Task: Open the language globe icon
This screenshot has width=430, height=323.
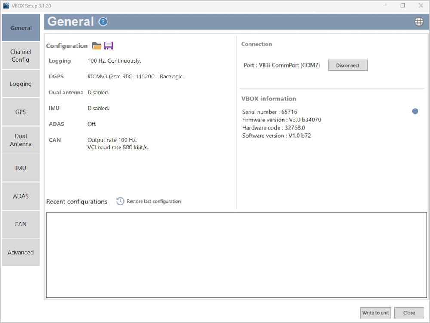Action: (x=419, y=22)
